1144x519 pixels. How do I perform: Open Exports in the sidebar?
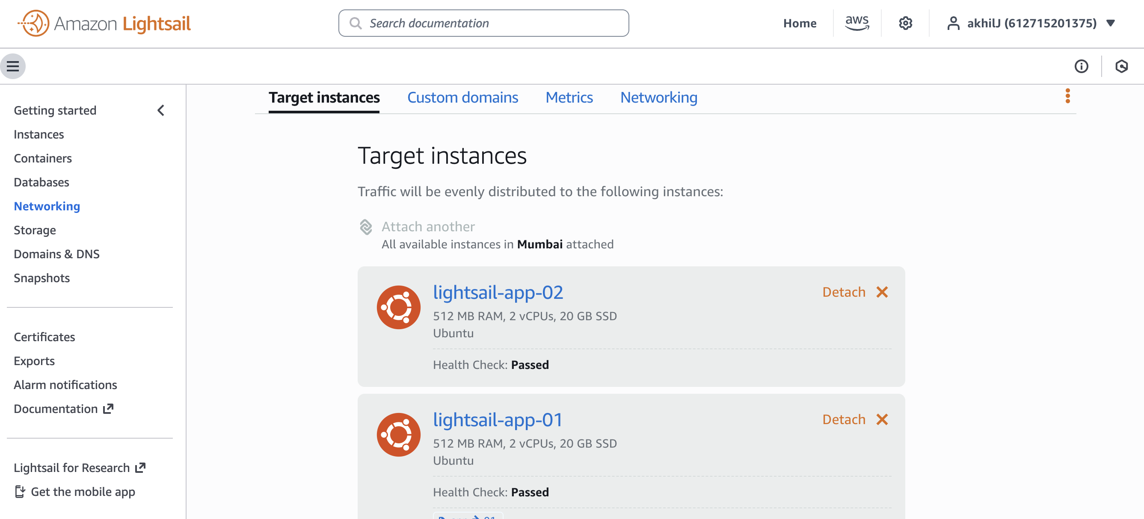click(34, 361)
